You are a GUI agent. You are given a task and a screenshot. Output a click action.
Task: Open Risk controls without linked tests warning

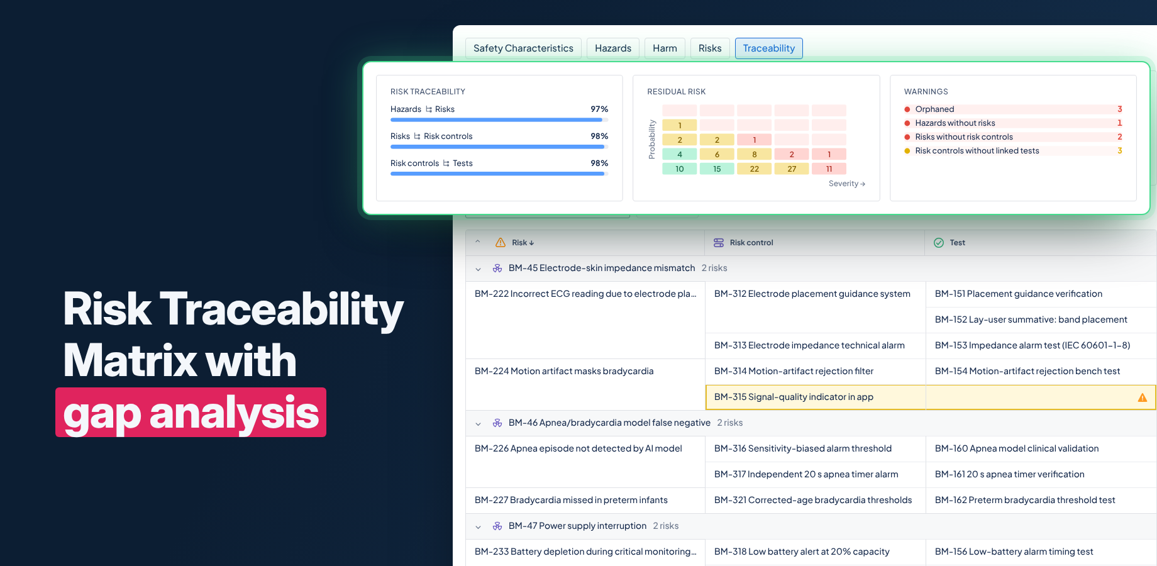coord(1013,151)
